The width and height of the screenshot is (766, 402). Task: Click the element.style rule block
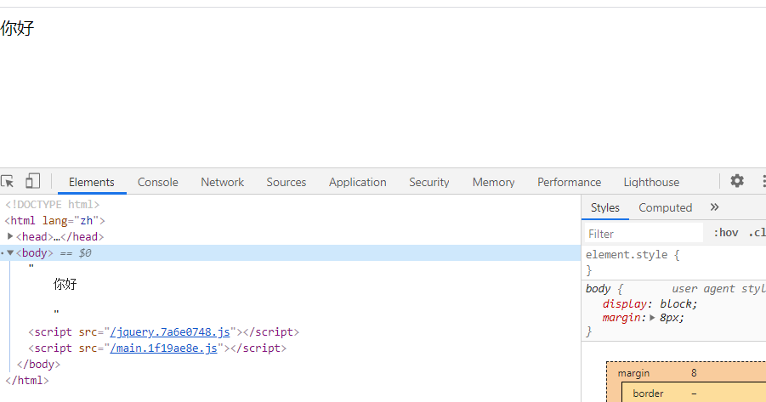[674, 263]
